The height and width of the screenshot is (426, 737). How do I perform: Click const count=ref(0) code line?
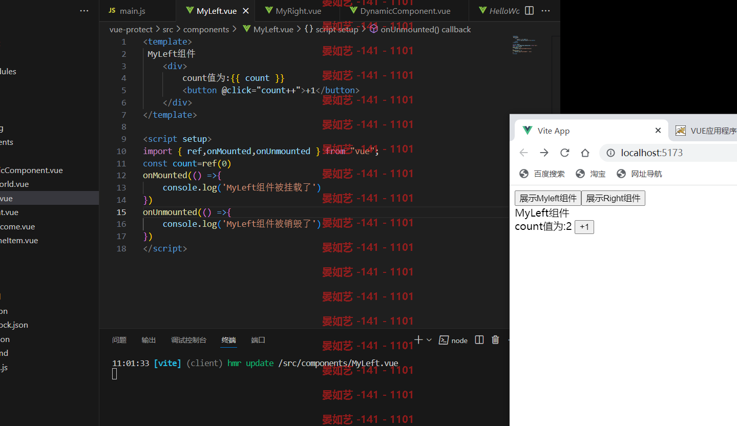tap(187, 163)
